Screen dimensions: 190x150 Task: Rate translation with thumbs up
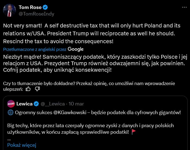click(x=28, y=89)
